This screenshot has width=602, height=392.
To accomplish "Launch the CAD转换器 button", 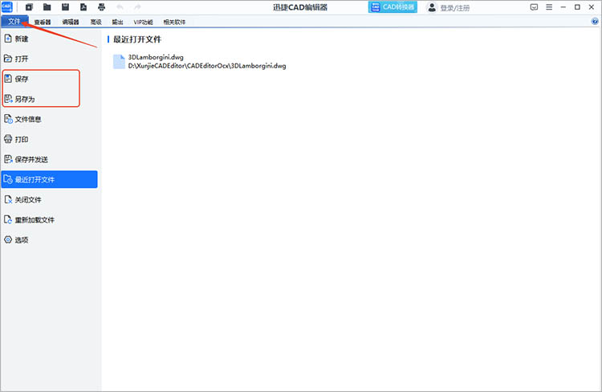I will point(393,7).
